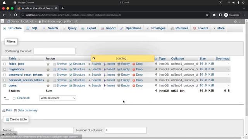Open the users table link
The image size is (248, 139).
(x=13, y=85)
